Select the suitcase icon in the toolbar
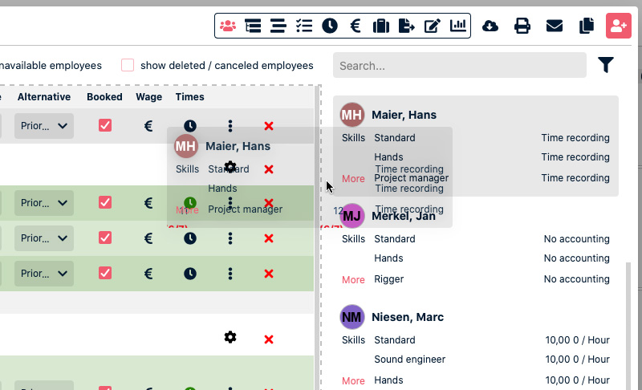This screenshot has width=642, height=390. tap(381, 26)
